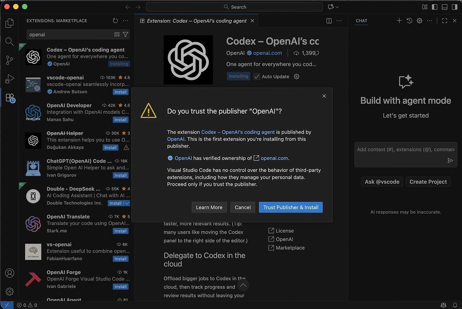Viewport: 462px width, 309px height.
Task: Show errors and warnings in status bar
Action: point(27,305)
